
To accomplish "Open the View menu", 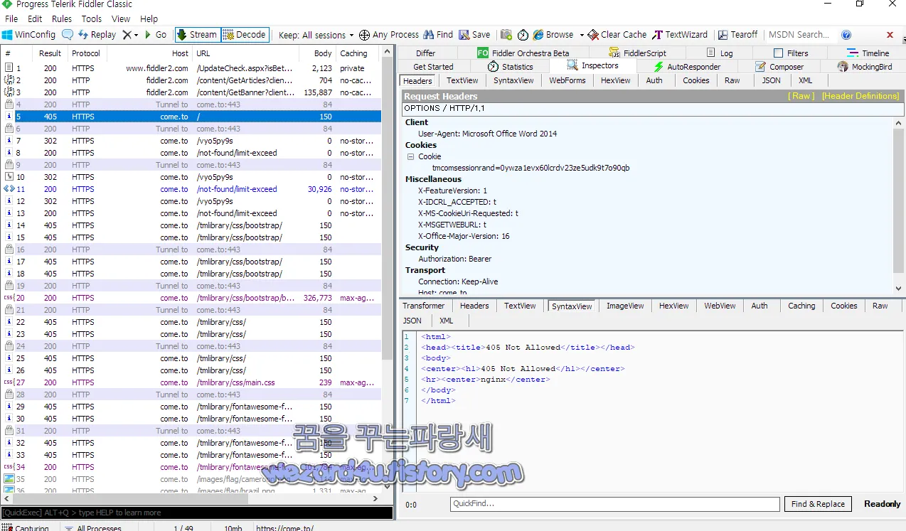I will tap(121, 18).
